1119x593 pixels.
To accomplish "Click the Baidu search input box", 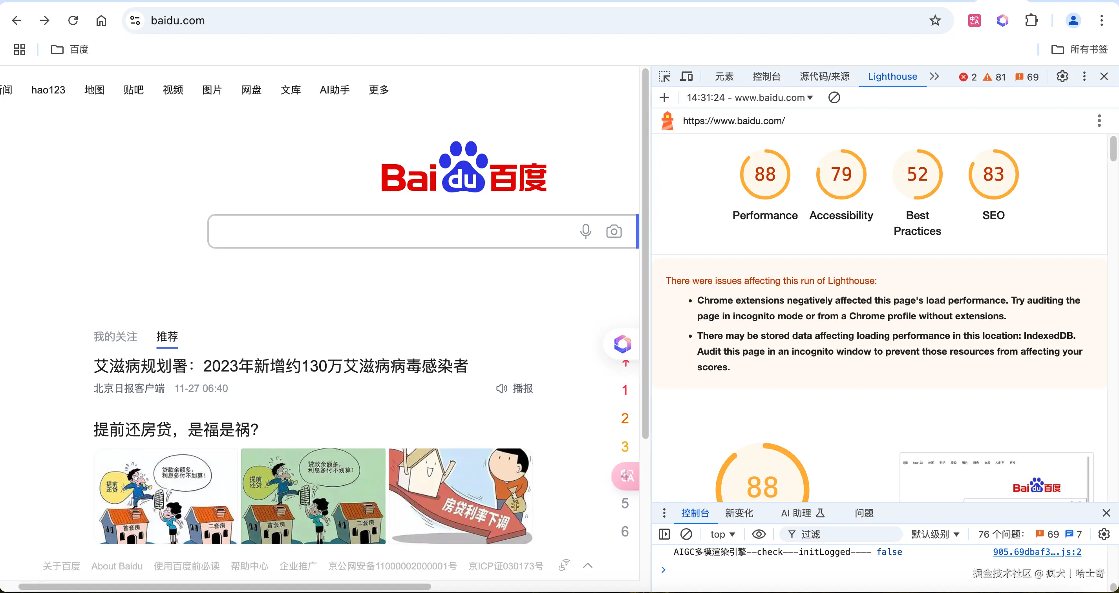I will 391,231.
